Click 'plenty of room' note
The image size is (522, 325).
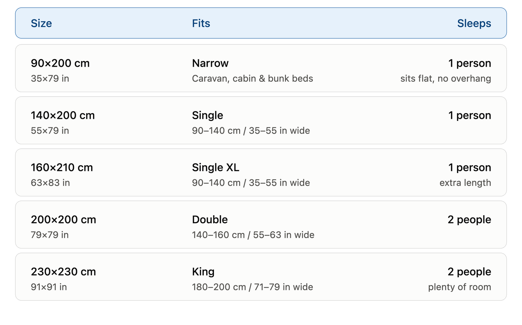coord(459,287)
